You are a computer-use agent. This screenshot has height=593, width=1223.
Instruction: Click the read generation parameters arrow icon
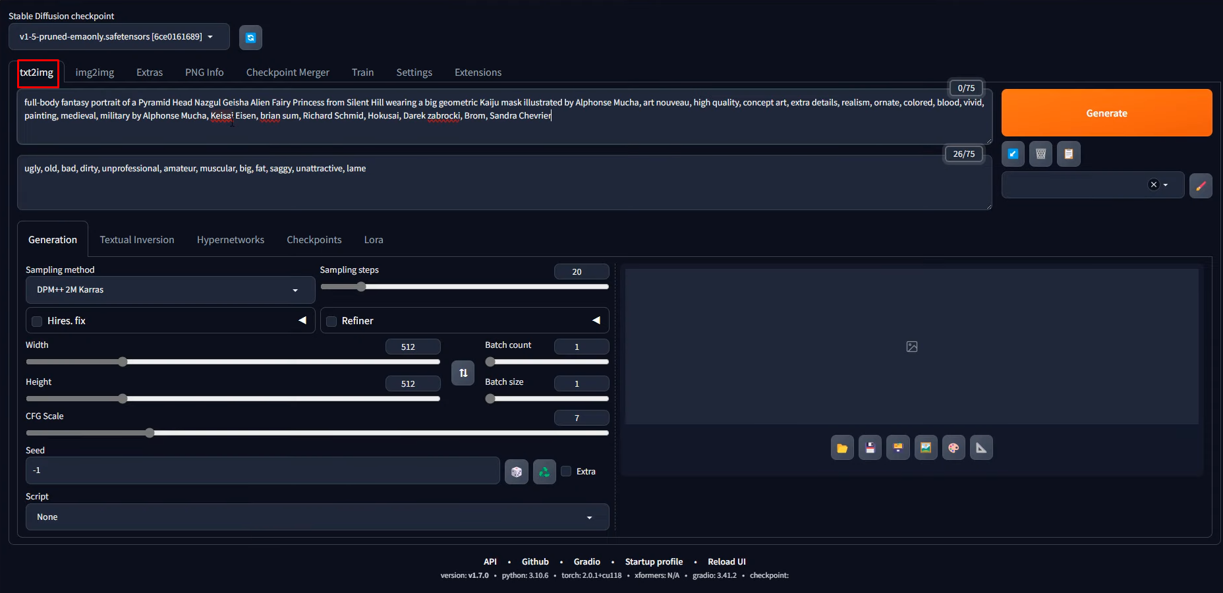[x=1013, y=154]
